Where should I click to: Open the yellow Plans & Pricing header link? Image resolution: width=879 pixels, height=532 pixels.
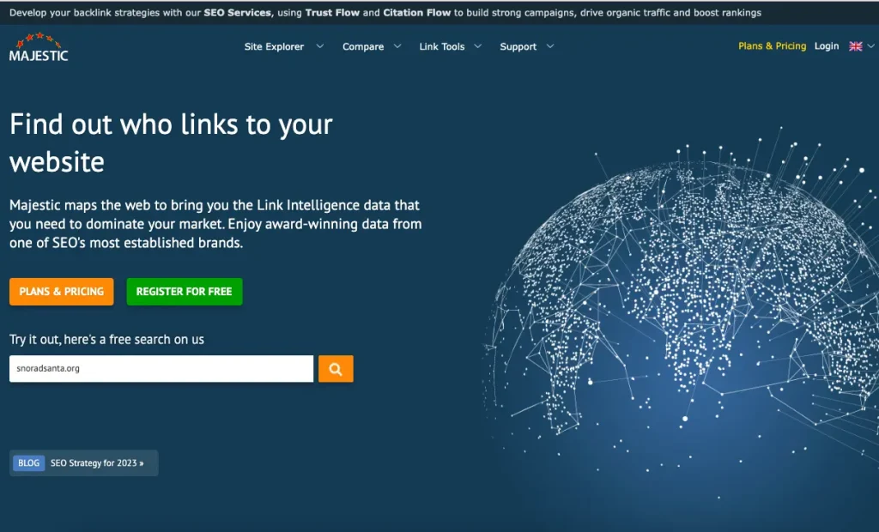[x=772, y=46]
